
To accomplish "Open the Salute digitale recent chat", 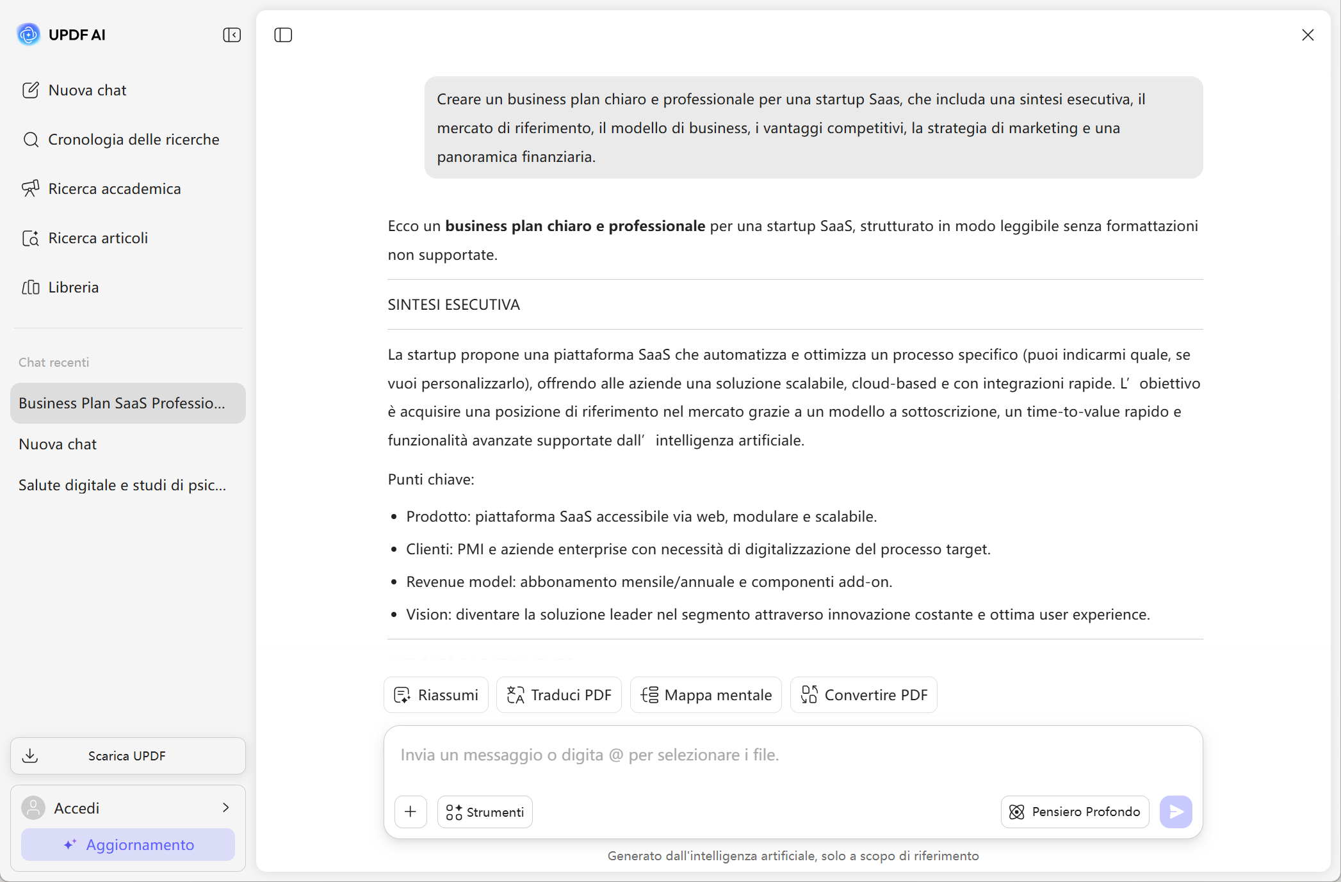I will point(122,485).
